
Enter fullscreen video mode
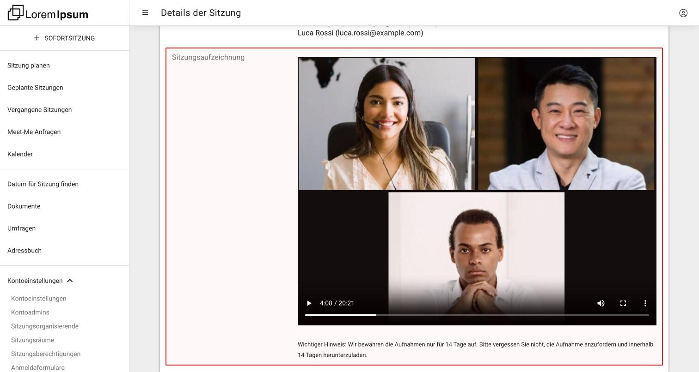click(623, 303)
